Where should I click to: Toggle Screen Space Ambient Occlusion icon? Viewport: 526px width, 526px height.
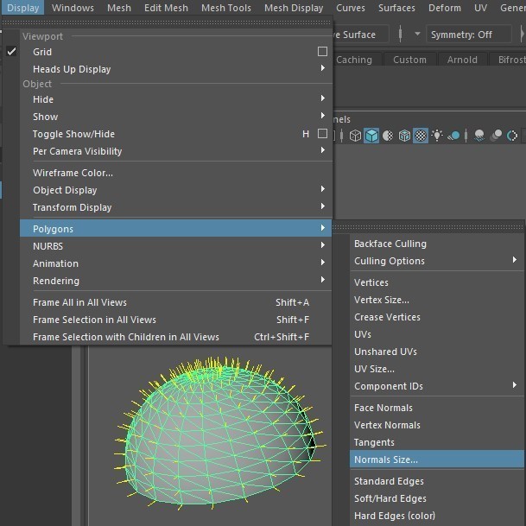479,136
